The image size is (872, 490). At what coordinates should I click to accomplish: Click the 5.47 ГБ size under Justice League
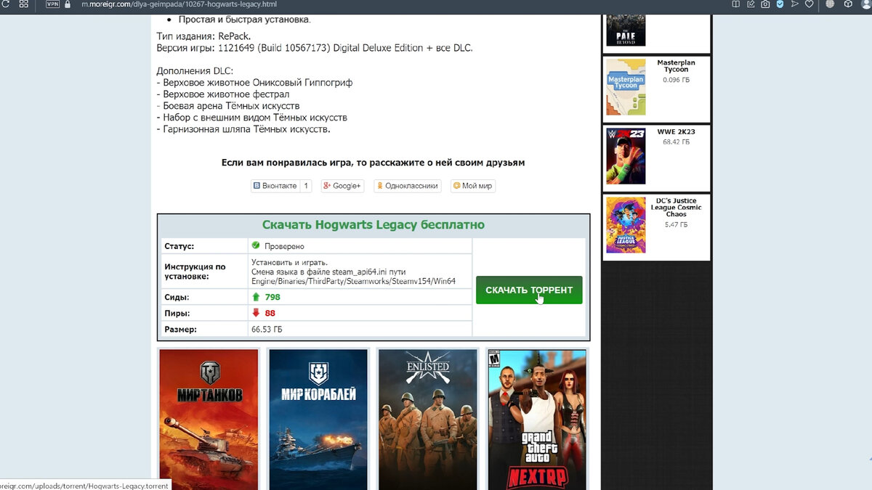(x=676, y=225)
